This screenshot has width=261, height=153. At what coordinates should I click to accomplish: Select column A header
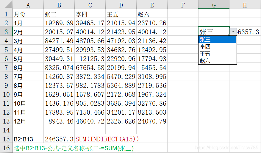pyautogui.click(x=28, y=5)
